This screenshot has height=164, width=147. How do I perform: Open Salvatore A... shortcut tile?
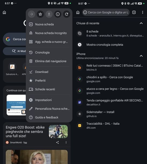click(x=12, y=69)
